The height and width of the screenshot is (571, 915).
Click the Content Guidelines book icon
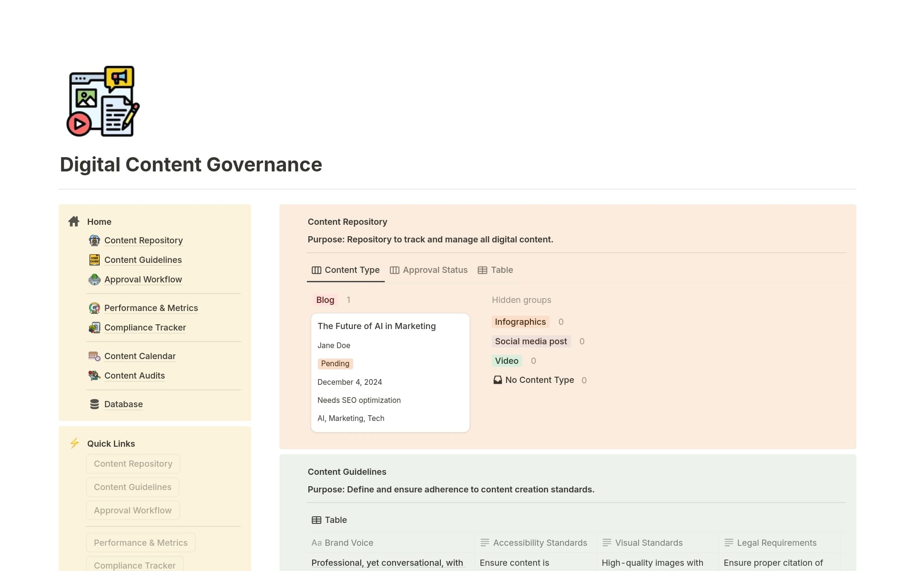tap(94, 260)
